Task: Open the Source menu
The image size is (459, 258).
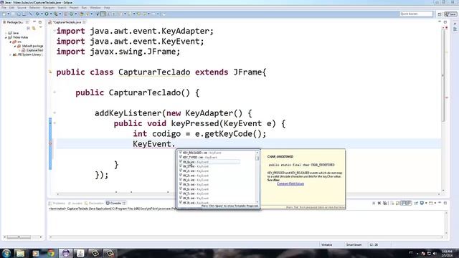Action: (x=22, y=8)
